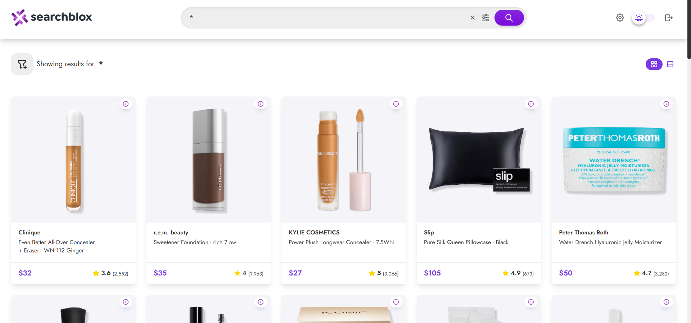The image size is (691, 323).
Task: Click 'Sweetener Foundation - rich 7 nw'
Action: coord(195,242)
